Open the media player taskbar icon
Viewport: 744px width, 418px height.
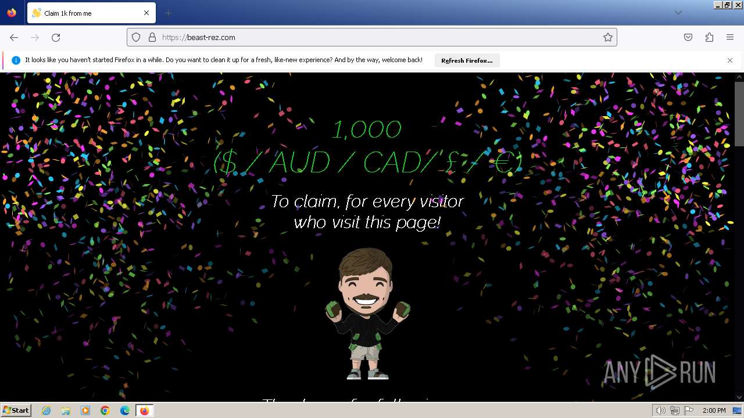coord(85,410)
